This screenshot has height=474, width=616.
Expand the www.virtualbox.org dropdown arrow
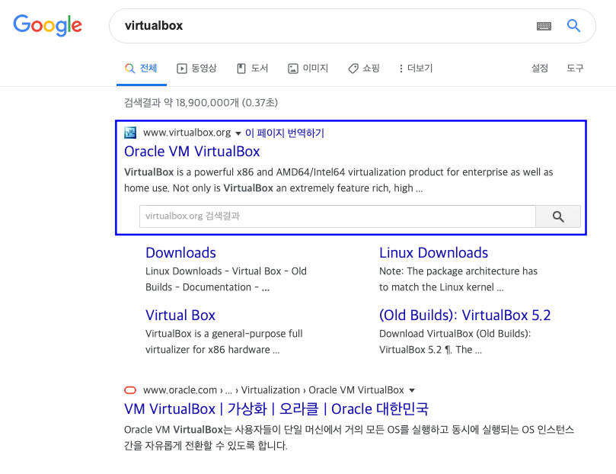coord(238,133)
